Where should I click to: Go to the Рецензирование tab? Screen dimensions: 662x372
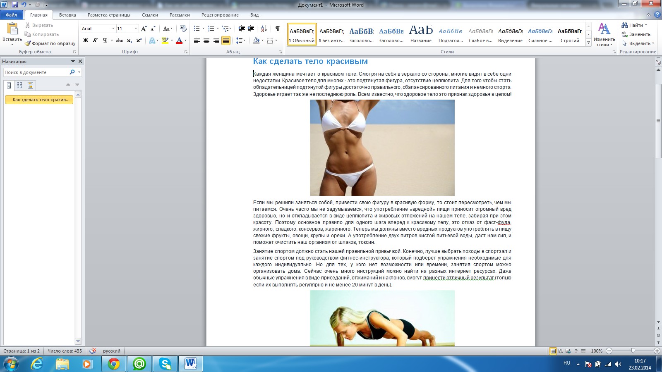click(220, 15)
